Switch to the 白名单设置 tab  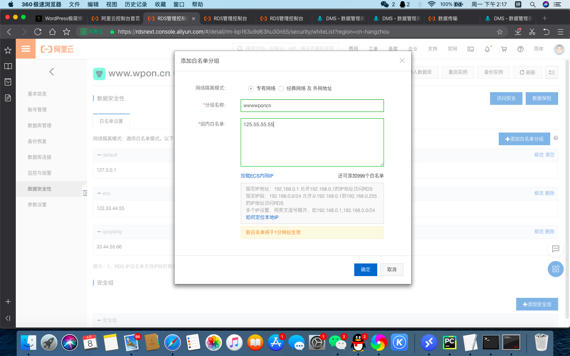coord(111,121)
